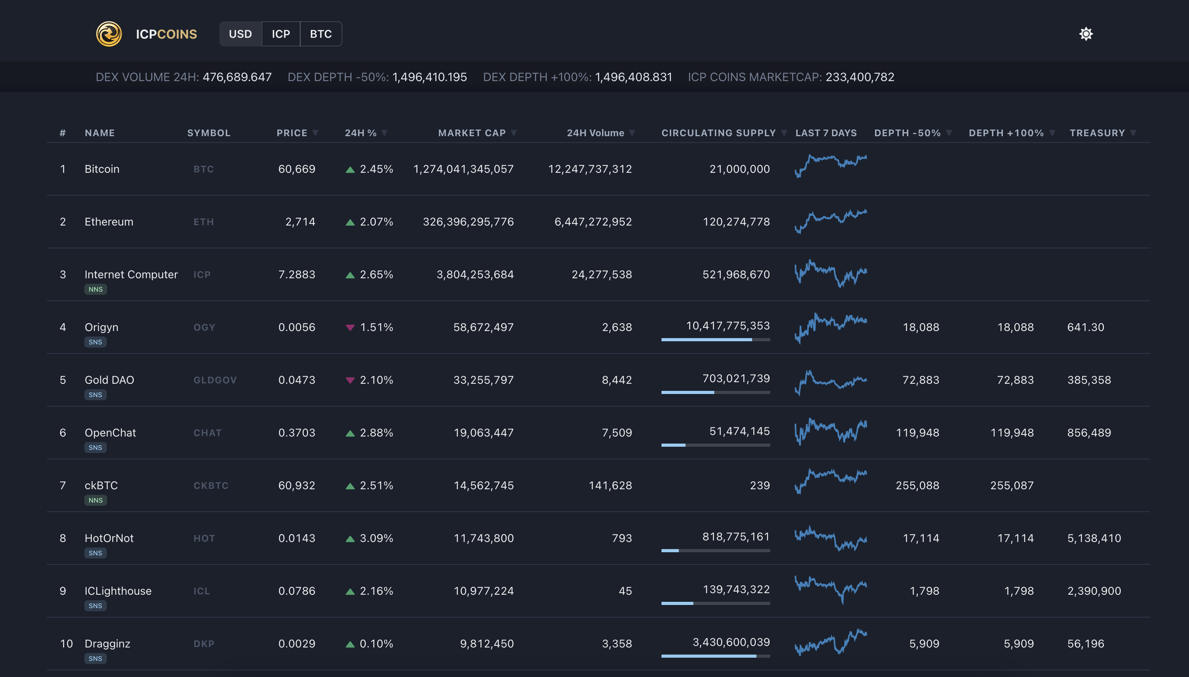Click the CIRCULATING SUPPLY column header

(x=719, y=133)
